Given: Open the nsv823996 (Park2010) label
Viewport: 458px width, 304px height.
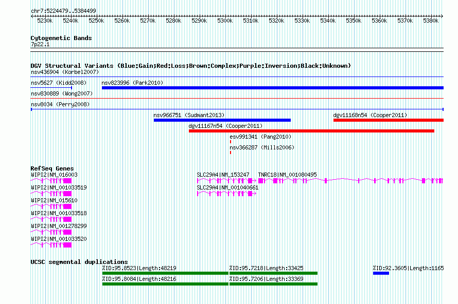Looking at the screenshot, I should [x=132, y=83].
